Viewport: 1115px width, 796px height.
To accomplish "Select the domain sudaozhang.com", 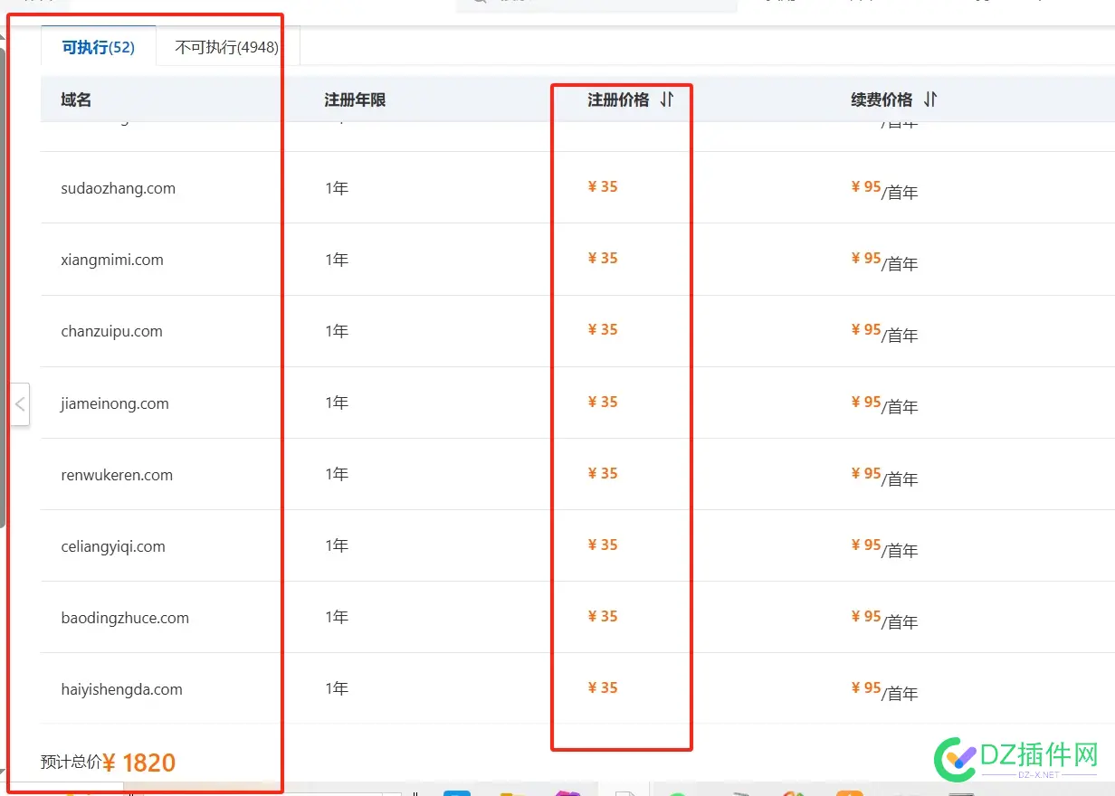I will (118, 188).
